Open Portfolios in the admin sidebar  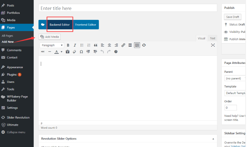[x=13, y=13]
